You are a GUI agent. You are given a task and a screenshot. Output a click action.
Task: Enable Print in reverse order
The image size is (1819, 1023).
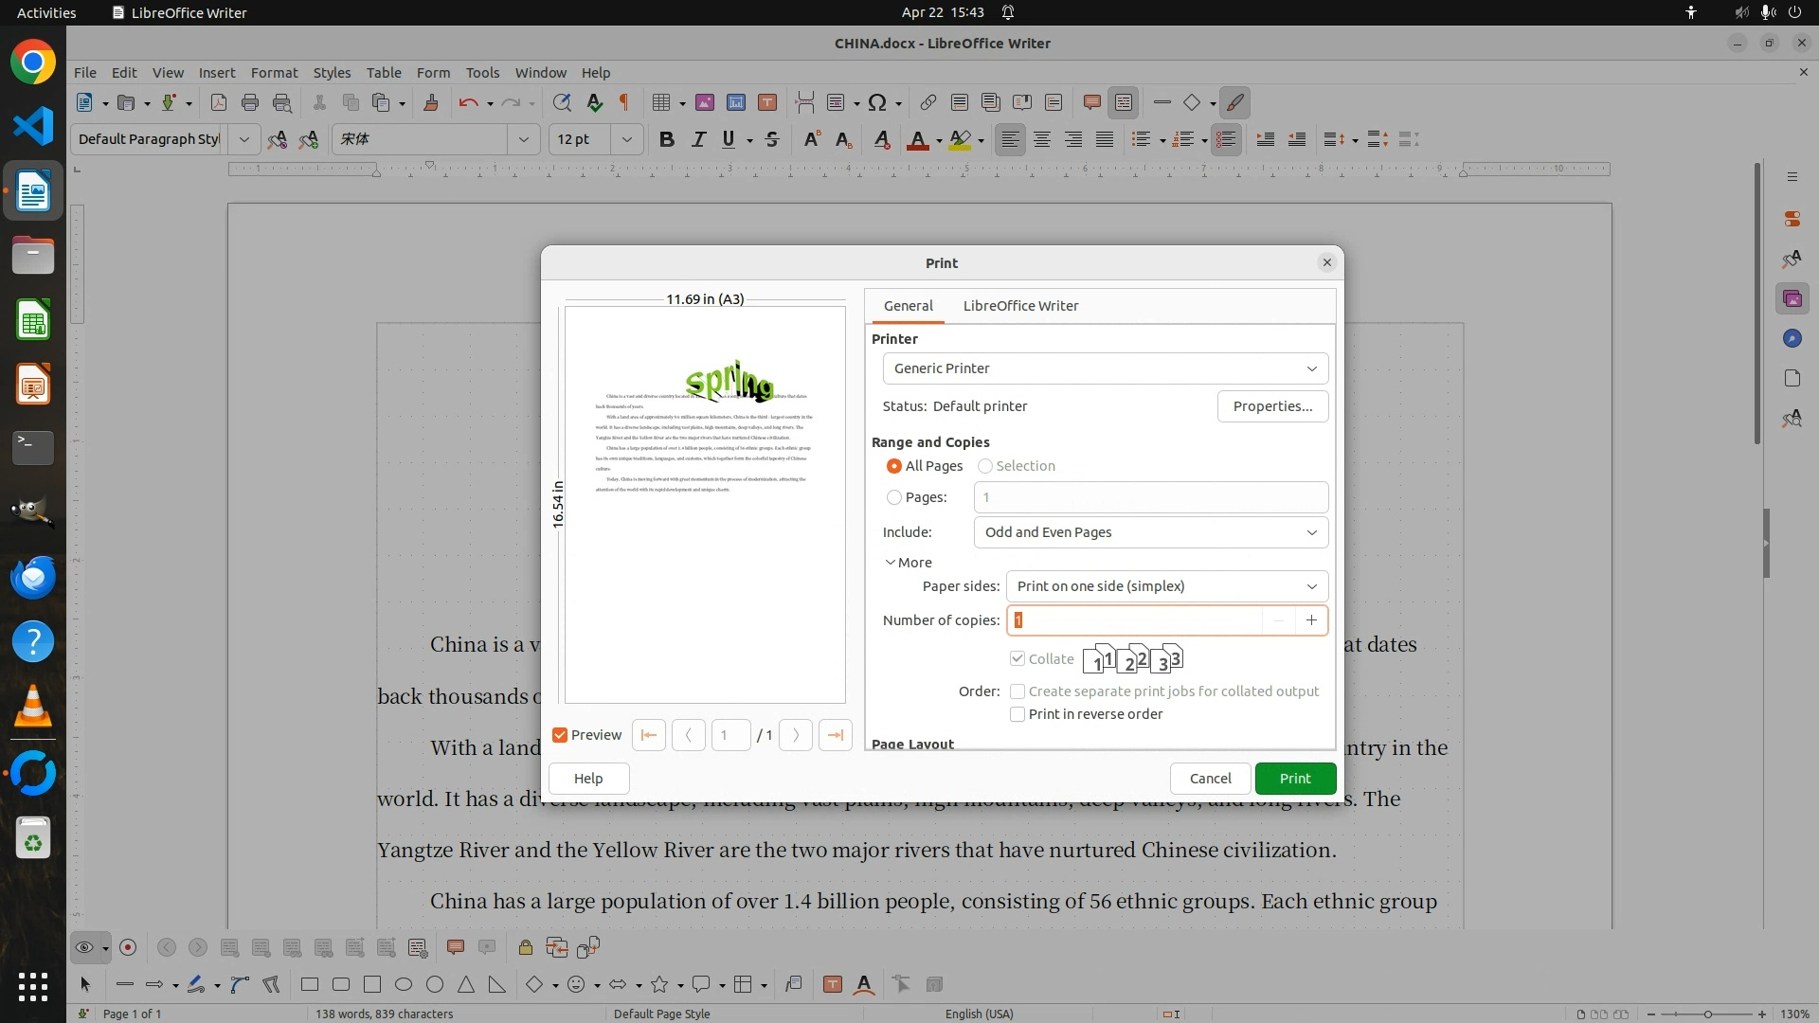point(1018,714)
